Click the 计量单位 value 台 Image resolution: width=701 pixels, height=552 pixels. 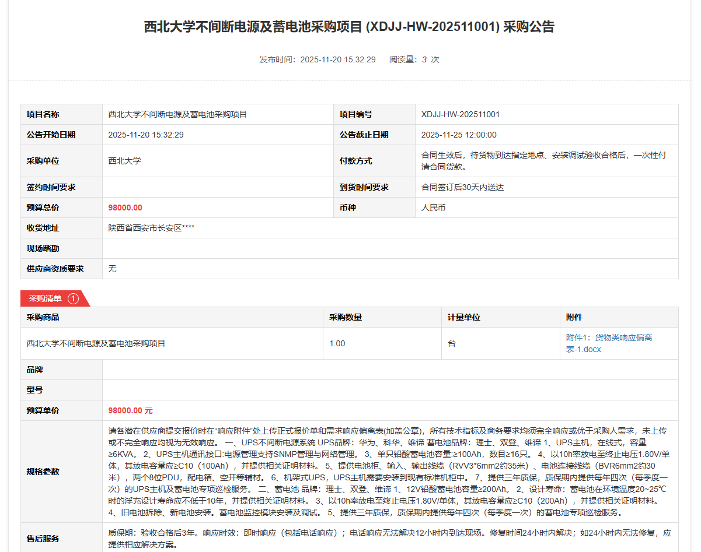click(452, 343)
